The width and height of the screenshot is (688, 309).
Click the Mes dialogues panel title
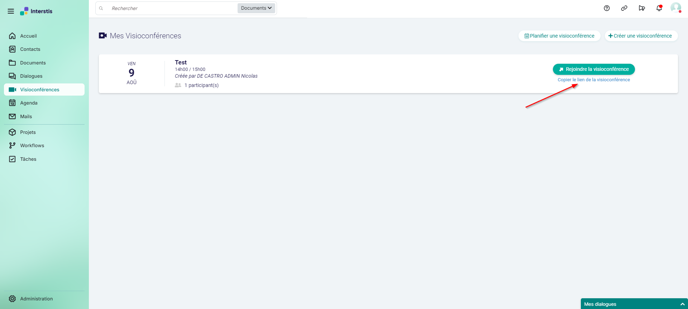pyautogui.click(x=600, y=304)
